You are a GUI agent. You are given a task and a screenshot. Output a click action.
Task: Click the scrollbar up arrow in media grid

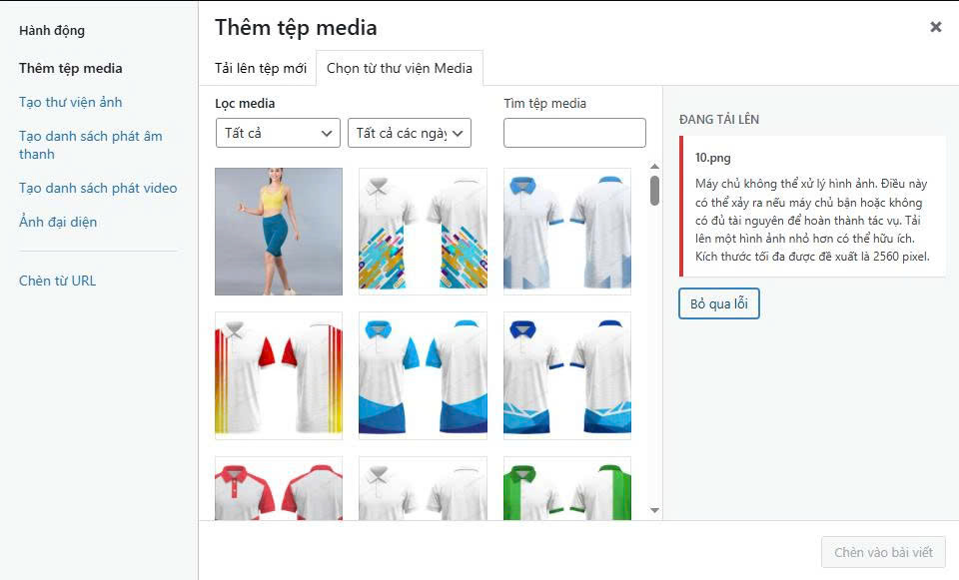coord(654,167)
